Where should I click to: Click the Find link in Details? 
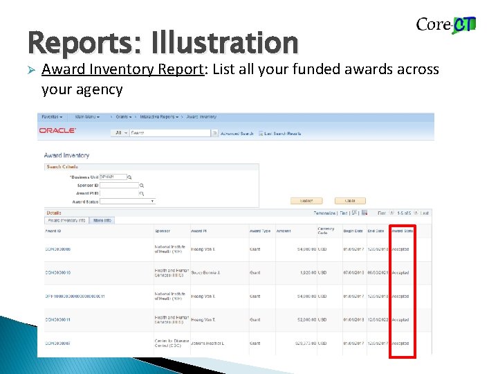click(344, 213)
